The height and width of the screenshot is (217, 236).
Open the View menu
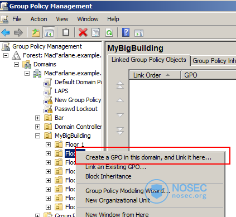(x=62, y=19)
